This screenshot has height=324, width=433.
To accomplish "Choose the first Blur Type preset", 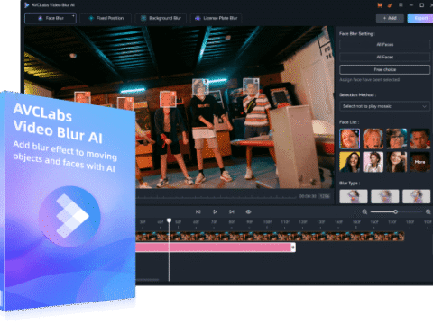I will point(354,196).
